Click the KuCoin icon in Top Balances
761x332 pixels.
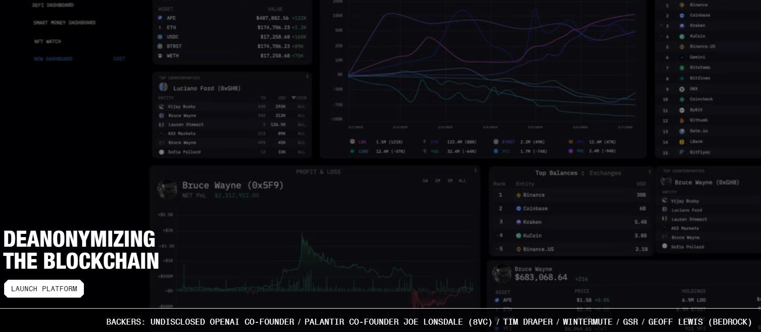pyautogui.click(x=518, y=236)
